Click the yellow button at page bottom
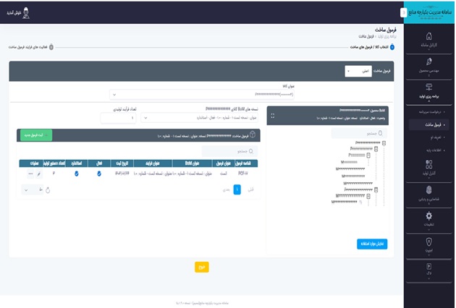This screenshot has width=456, height=308. point(202,267)
